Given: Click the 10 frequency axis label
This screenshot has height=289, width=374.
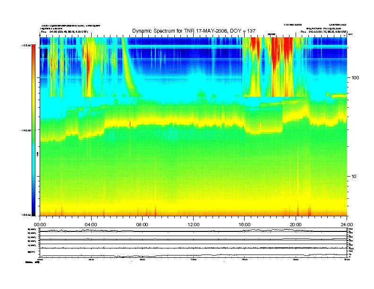Looking at the screenshot, I should point(354,177).
